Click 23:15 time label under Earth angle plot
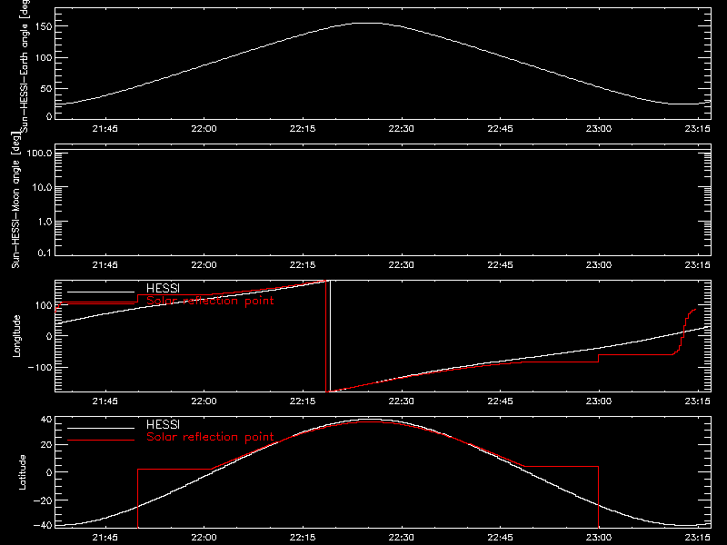 pos(697,129)
